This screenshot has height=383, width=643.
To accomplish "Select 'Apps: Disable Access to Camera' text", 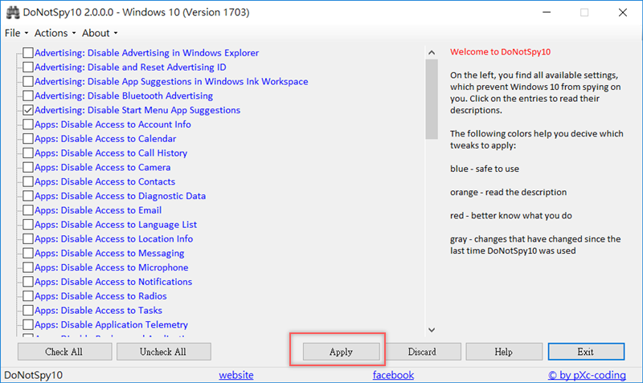I will (103, 168).
